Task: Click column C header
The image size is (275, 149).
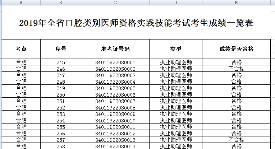Action: pyautogui.click(x=115, y=3)
